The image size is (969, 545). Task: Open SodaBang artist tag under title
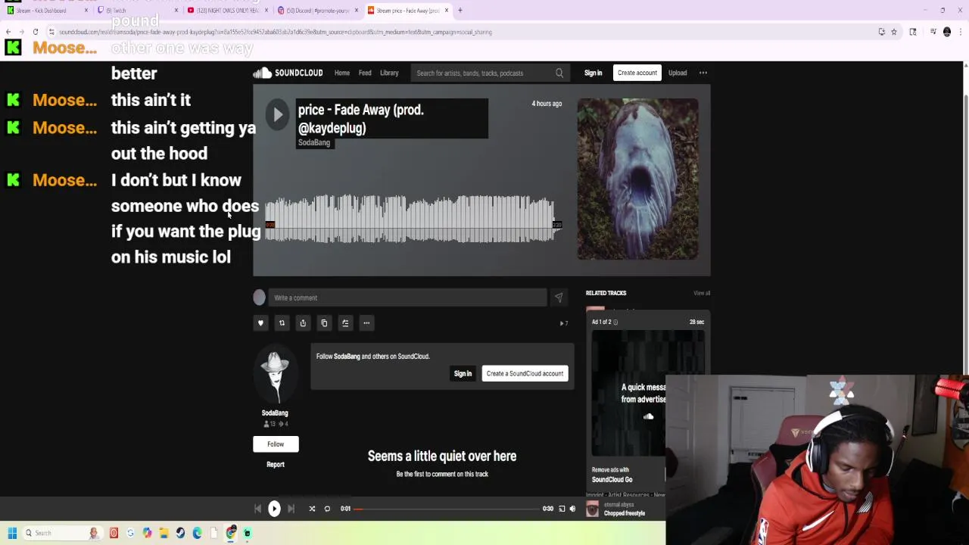[x=314, y=142]
